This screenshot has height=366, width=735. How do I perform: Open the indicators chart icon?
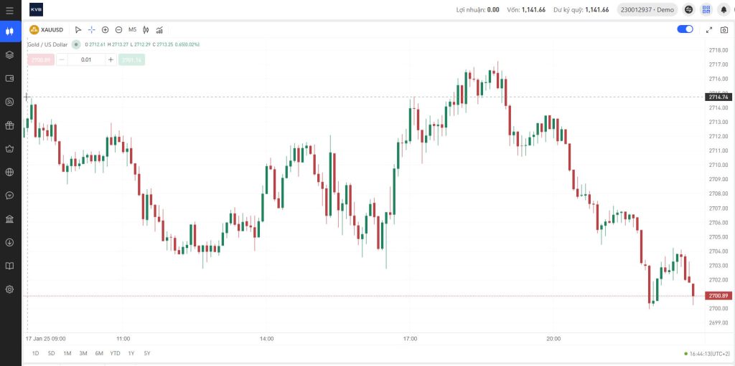click(159, 30)
